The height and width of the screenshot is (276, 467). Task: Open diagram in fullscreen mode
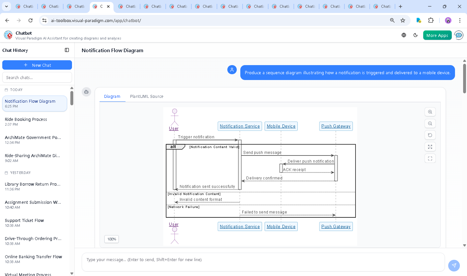coord(430,158)
